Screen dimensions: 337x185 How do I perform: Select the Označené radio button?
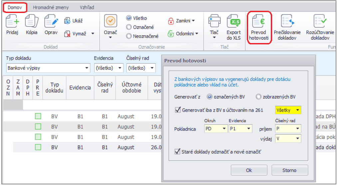click(x=129, y=27)
